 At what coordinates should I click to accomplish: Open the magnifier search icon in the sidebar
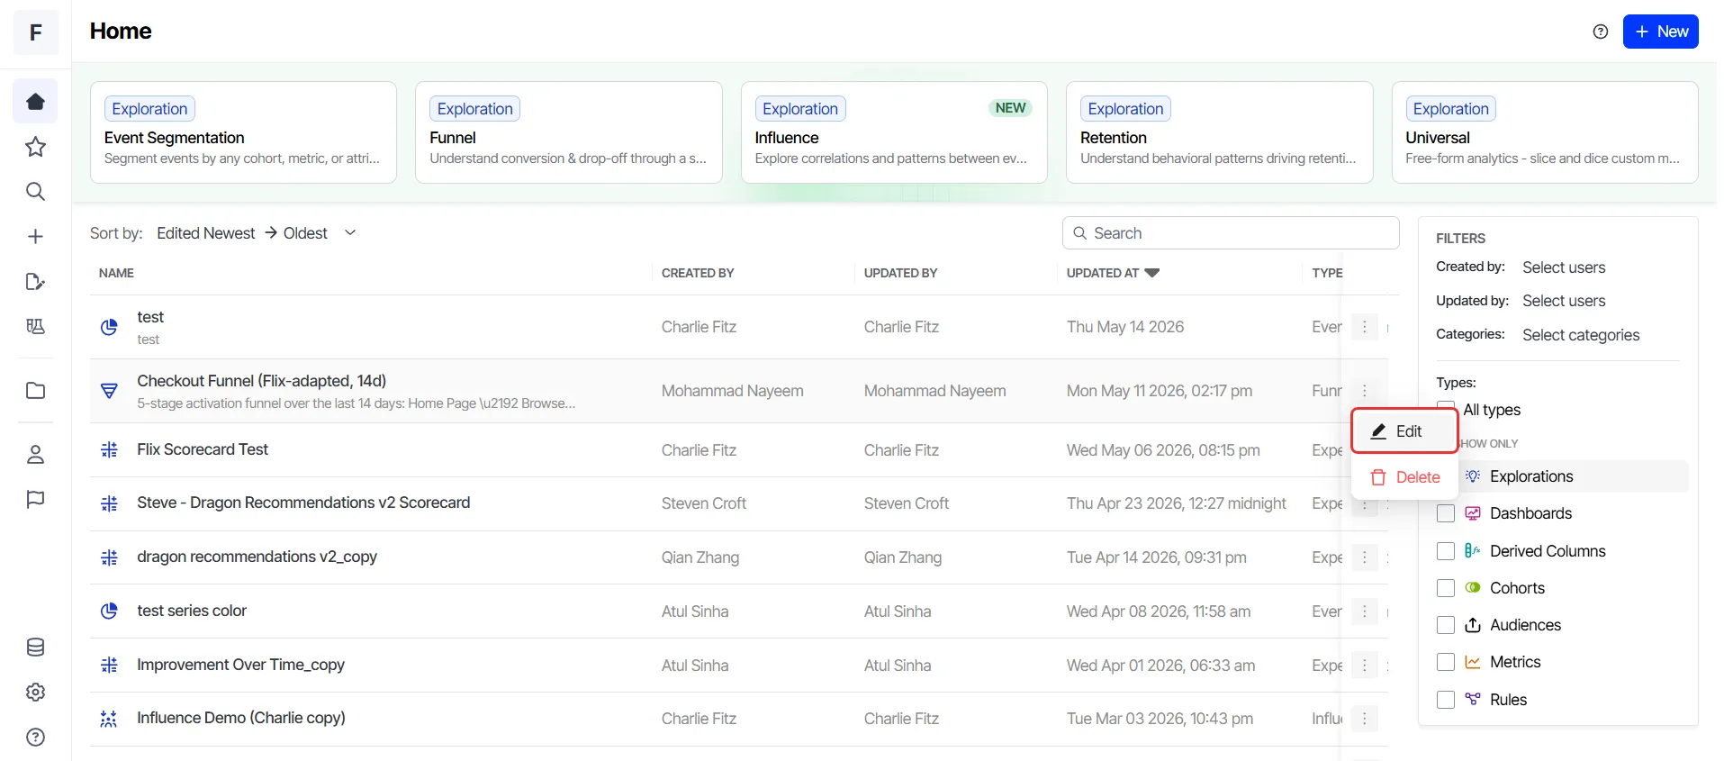tap(35, 192)
